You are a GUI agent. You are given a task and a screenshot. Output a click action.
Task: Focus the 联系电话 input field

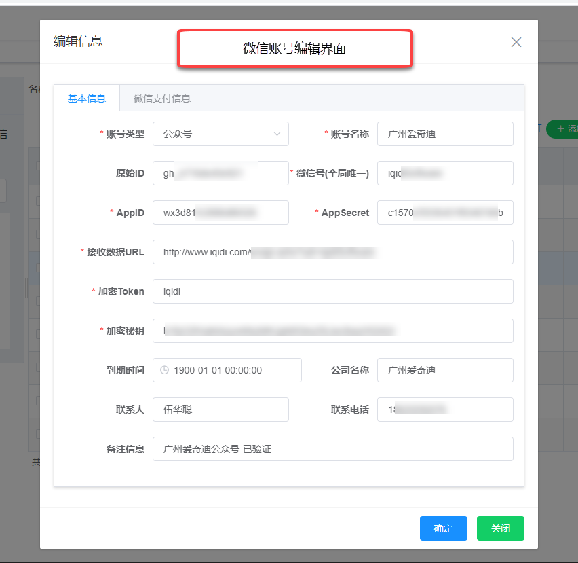tap(445, 410)
